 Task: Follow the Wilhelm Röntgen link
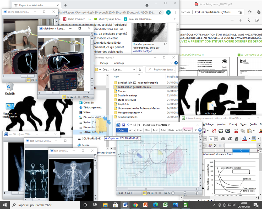143,51
